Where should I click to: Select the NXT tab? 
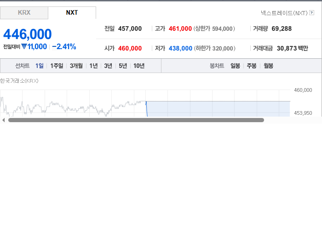coord(72,13)
